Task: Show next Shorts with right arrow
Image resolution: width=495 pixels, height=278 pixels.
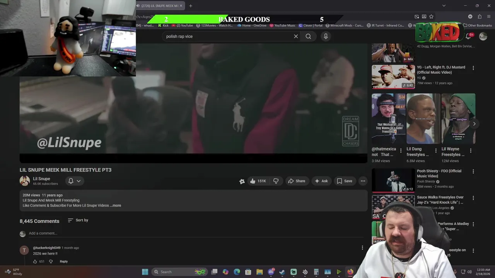Action: [x=474, y=124]
